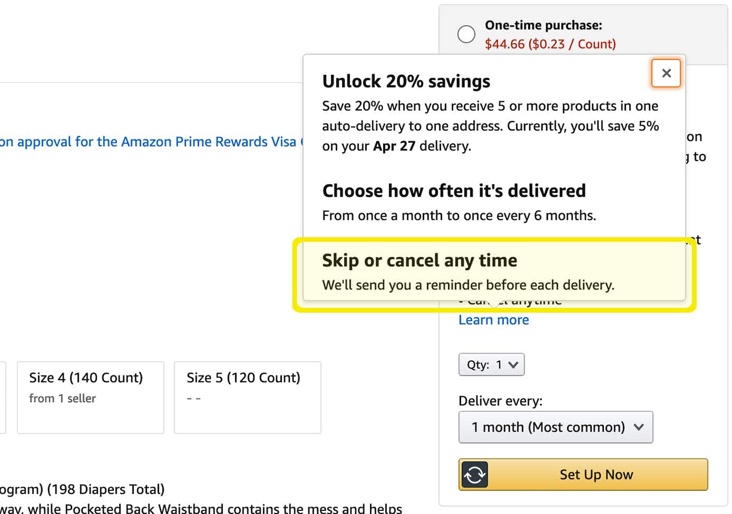Click the Subscribe & Save refresh icon
Screen dimensions: 732x514
pos(474,474)
